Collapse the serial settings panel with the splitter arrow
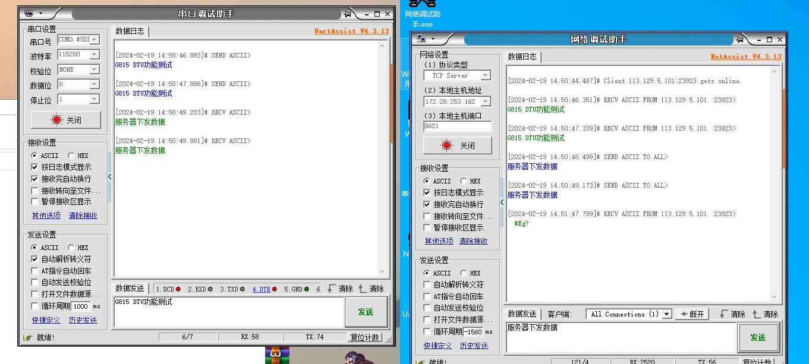Screen dimensions: 809x364 [110, 176]
